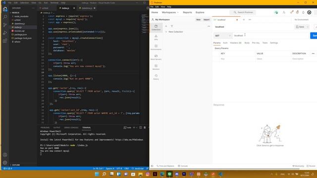Open the GET method dropdown
The width and height of the screenshot is (317, 178).
(223, 36)
